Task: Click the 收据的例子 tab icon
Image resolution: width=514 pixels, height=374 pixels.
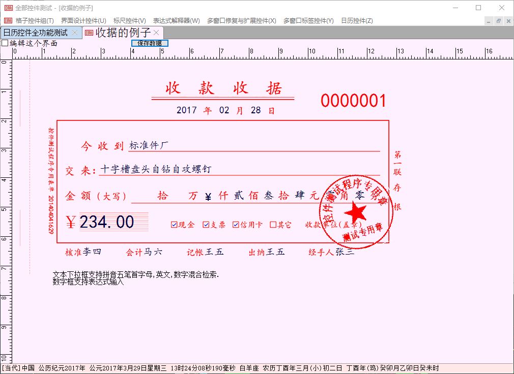Action: point(89,33)
